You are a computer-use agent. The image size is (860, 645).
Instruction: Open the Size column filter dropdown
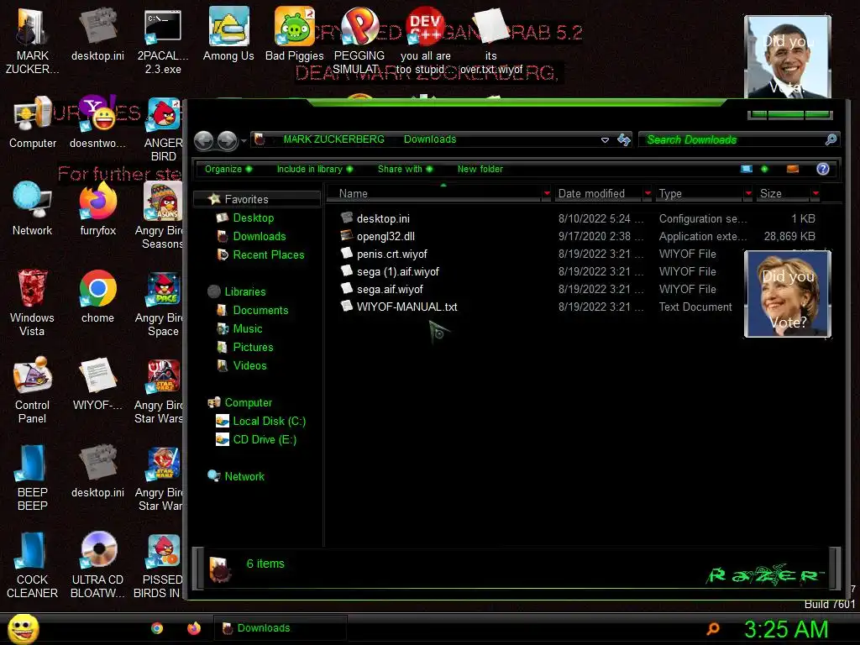point(816,193)
